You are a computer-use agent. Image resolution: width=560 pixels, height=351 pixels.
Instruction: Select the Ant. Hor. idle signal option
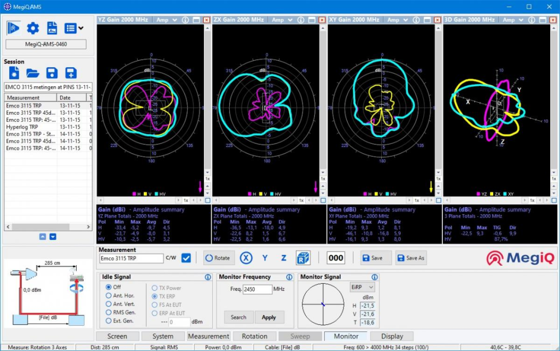[109, 296]
